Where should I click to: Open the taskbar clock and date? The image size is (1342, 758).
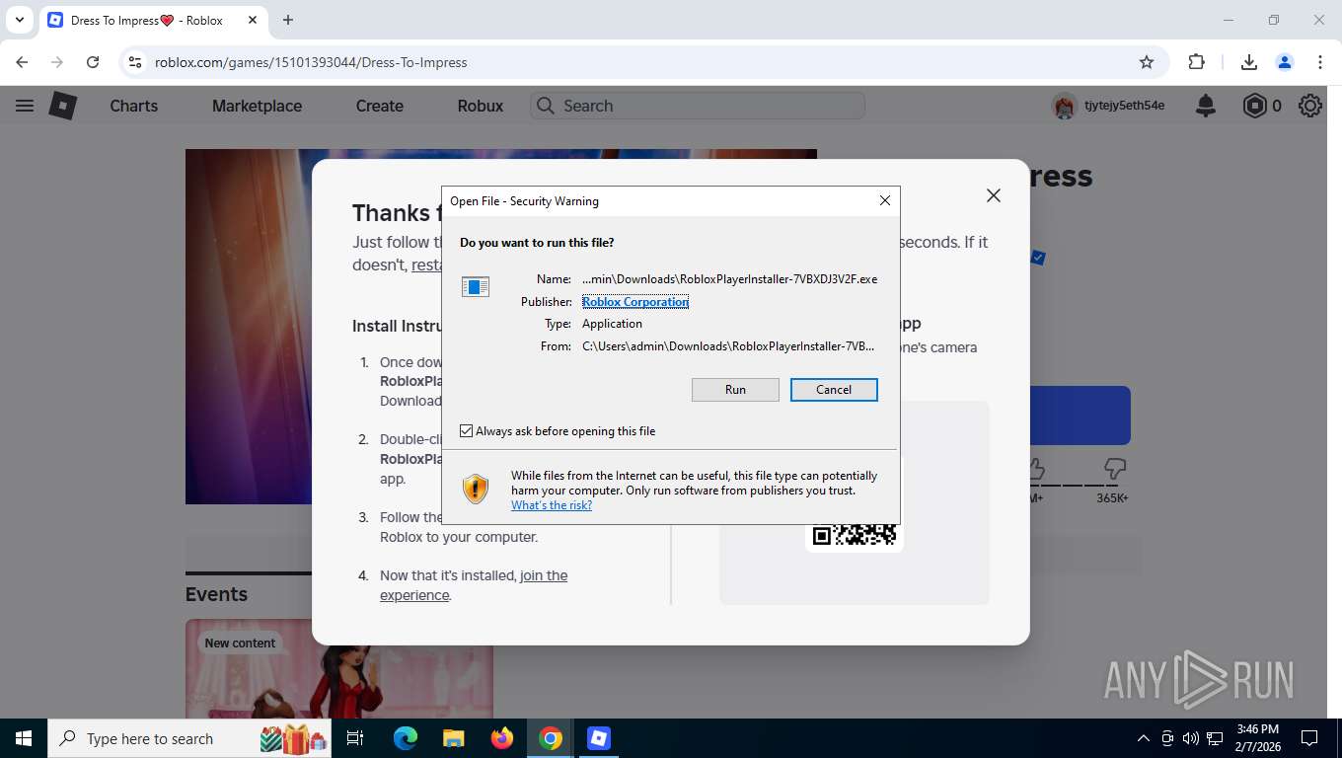point(1256,738)
